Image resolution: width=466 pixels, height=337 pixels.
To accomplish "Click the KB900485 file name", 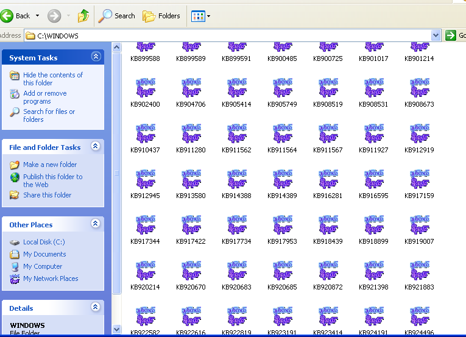I will 282,59.
